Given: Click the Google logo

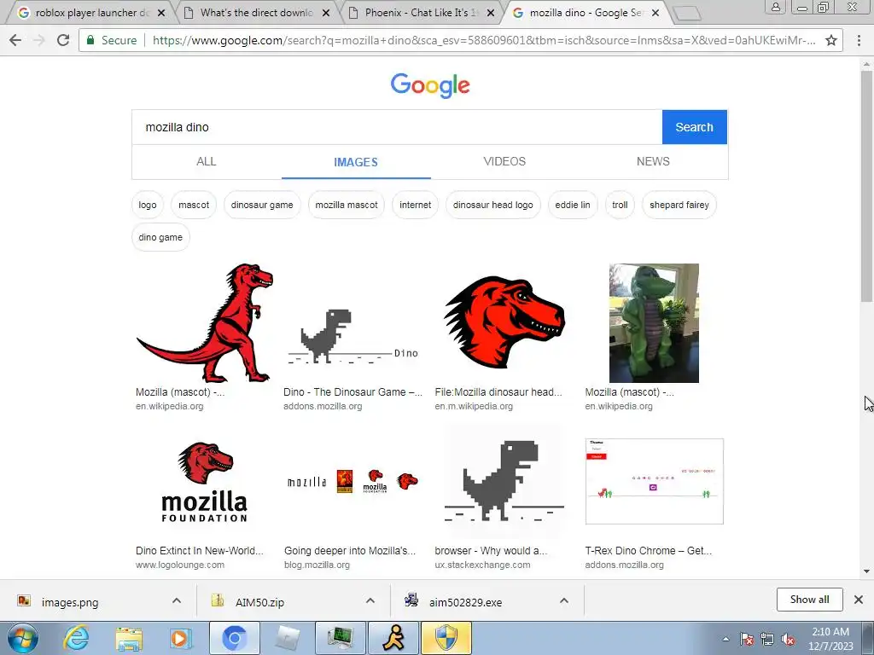Looking at the screenshot, I should pyautogui.click(x=430, y=85).
